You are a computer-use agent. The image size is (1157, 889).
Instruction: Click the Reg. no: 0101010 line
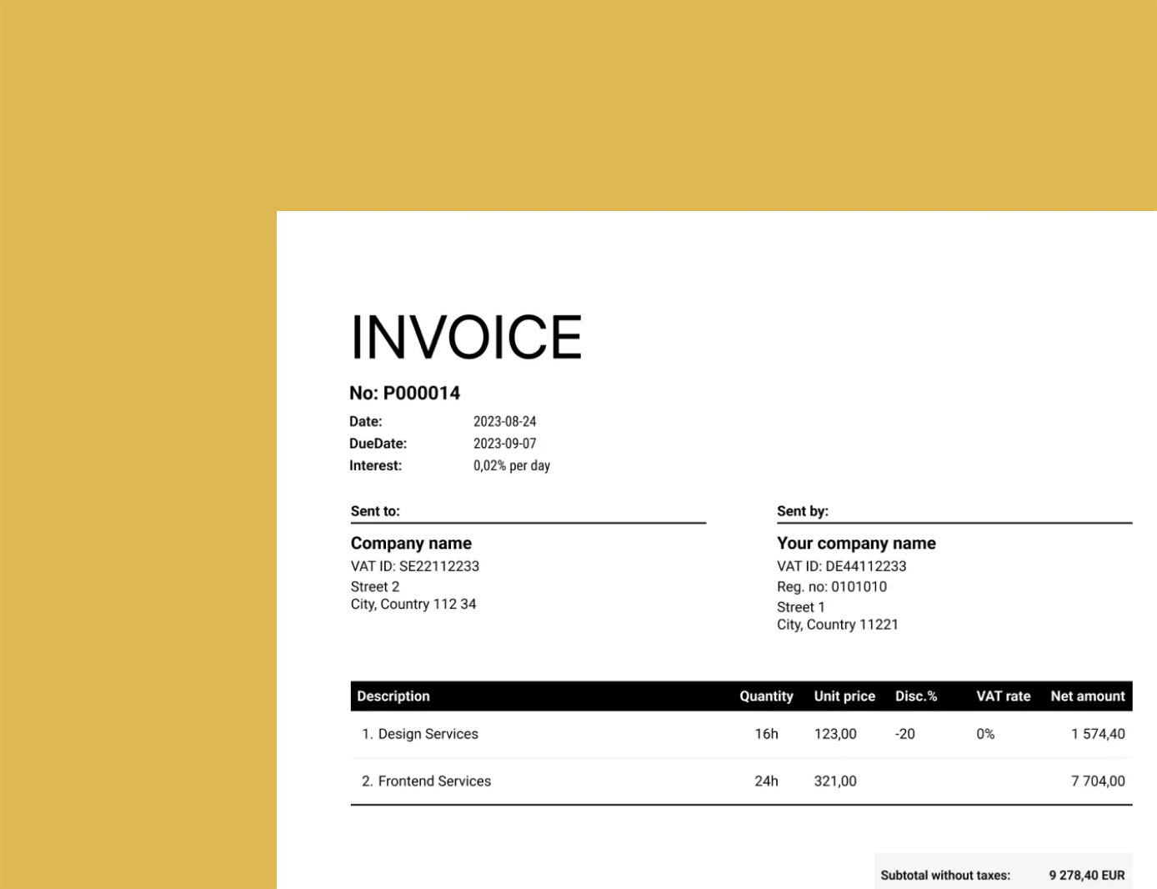(831, 587)
